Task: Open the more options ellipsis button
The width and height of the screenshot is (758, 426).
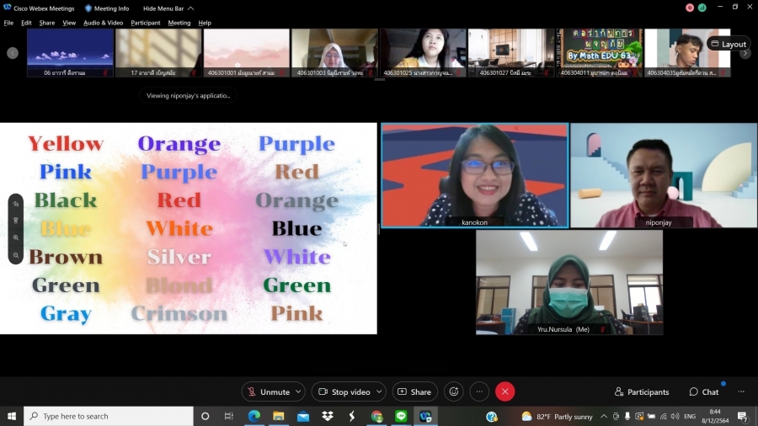Action: click(x=479, y=391)
